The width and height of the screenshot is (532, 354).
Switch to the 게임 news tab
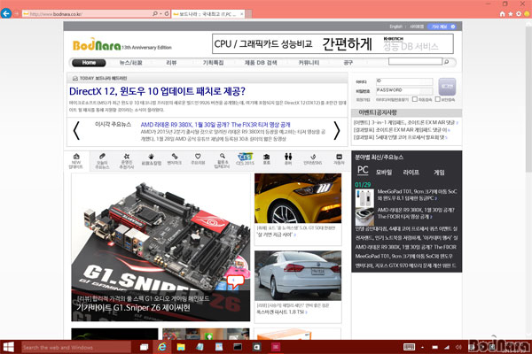point(439,173)
